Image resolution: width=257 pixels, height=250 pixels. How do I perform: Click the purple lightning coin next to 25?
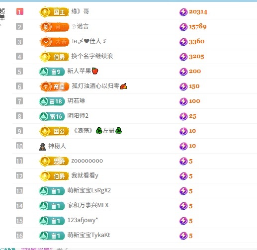[183, 116]
